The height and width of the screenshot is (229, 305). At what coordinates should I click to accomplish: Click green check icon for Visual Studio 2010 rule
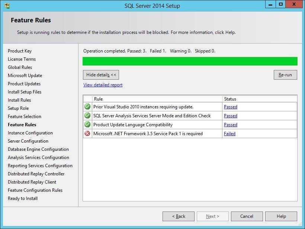pos(87,106)
